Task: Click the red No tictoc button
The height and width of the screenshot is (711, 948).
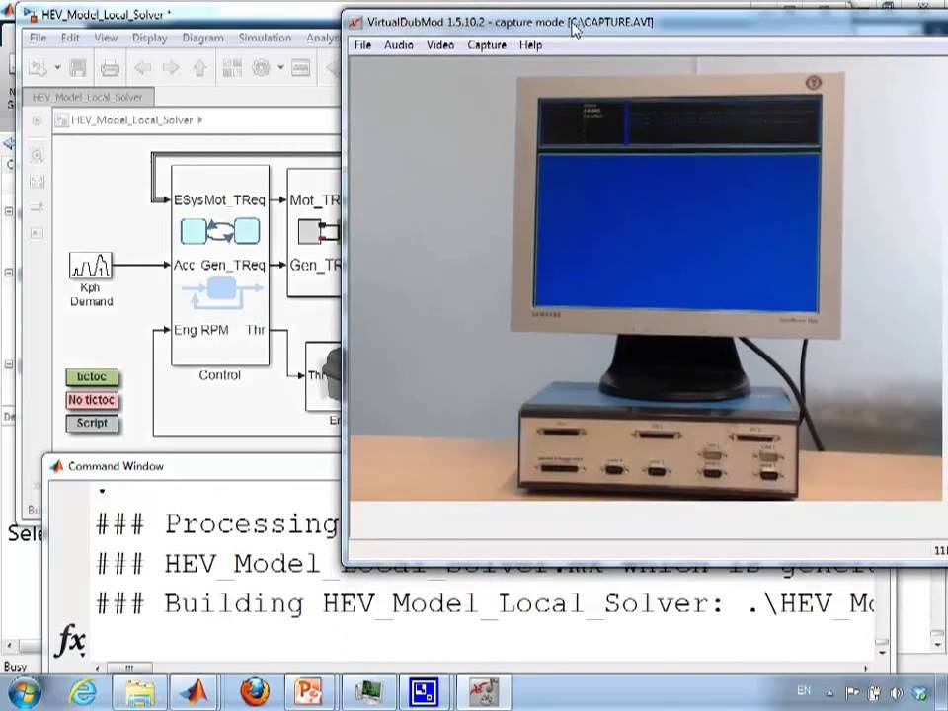Action: 92,400
